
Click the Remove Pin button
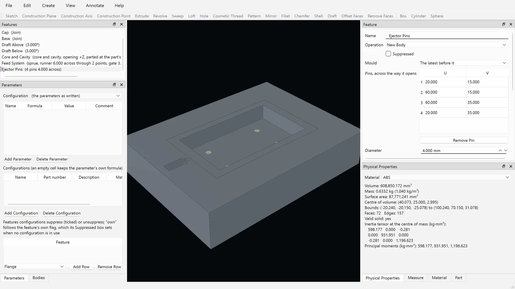(x=464, y=140)
